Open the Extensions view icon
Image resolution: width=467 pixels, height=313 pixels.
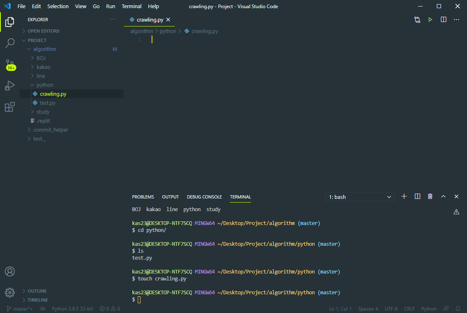(9, 107)
